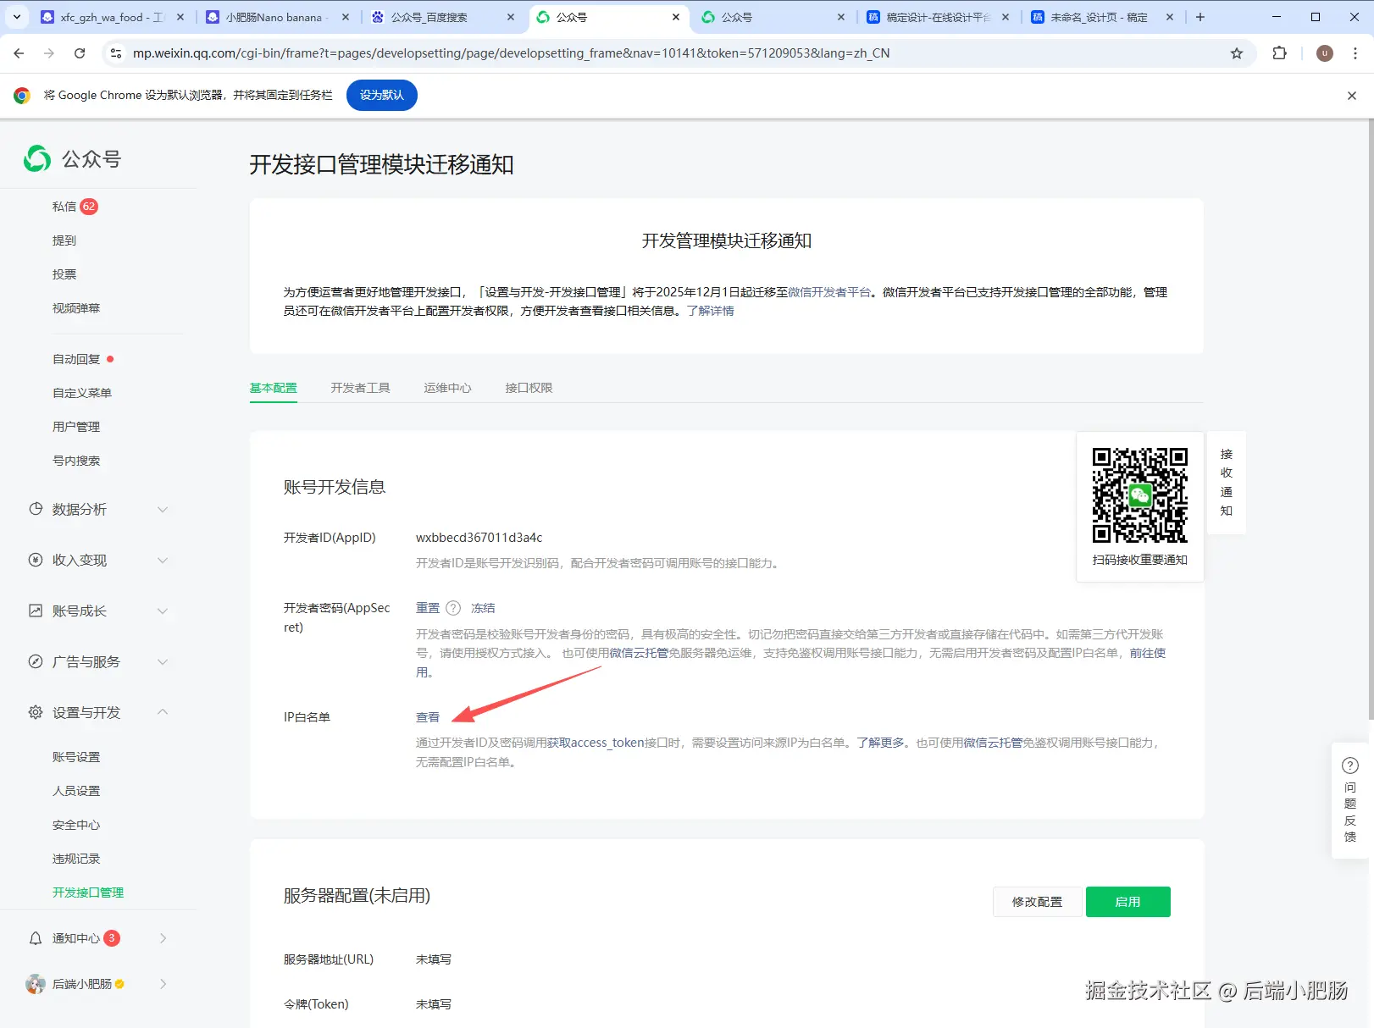The width and height of the screenshot is (1374, 1028).
Task: Open 自定义菜单 in sidebar
Action: point(82,393)
